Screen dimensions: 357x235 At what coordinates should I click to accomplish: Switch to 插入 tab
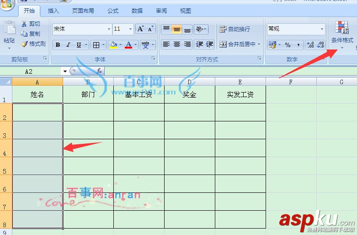(53, 11)
